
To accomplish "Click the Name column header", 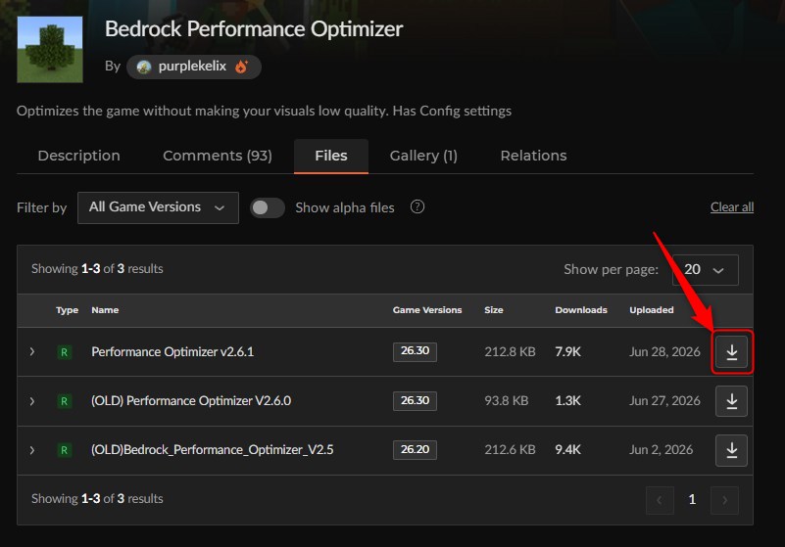I will point(105,310).
